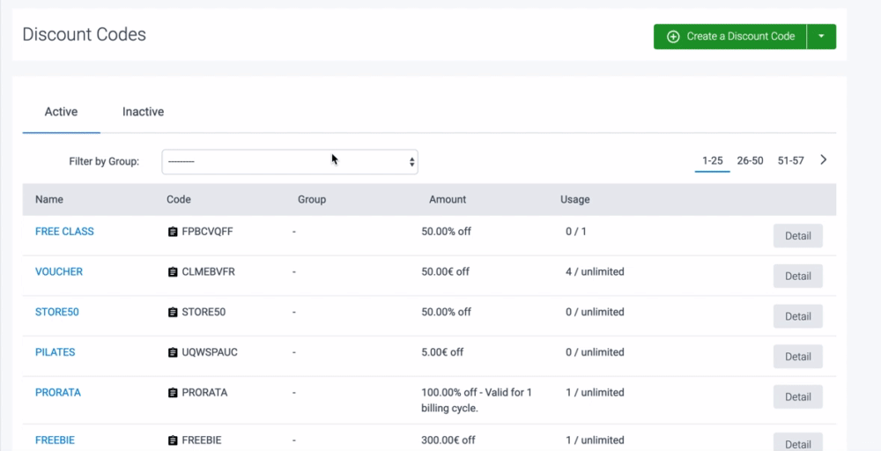Image resolution: width=881 pixels, height=451 pixels.
Task: Open the PRORATA discount name link
Action: point(57,393)
